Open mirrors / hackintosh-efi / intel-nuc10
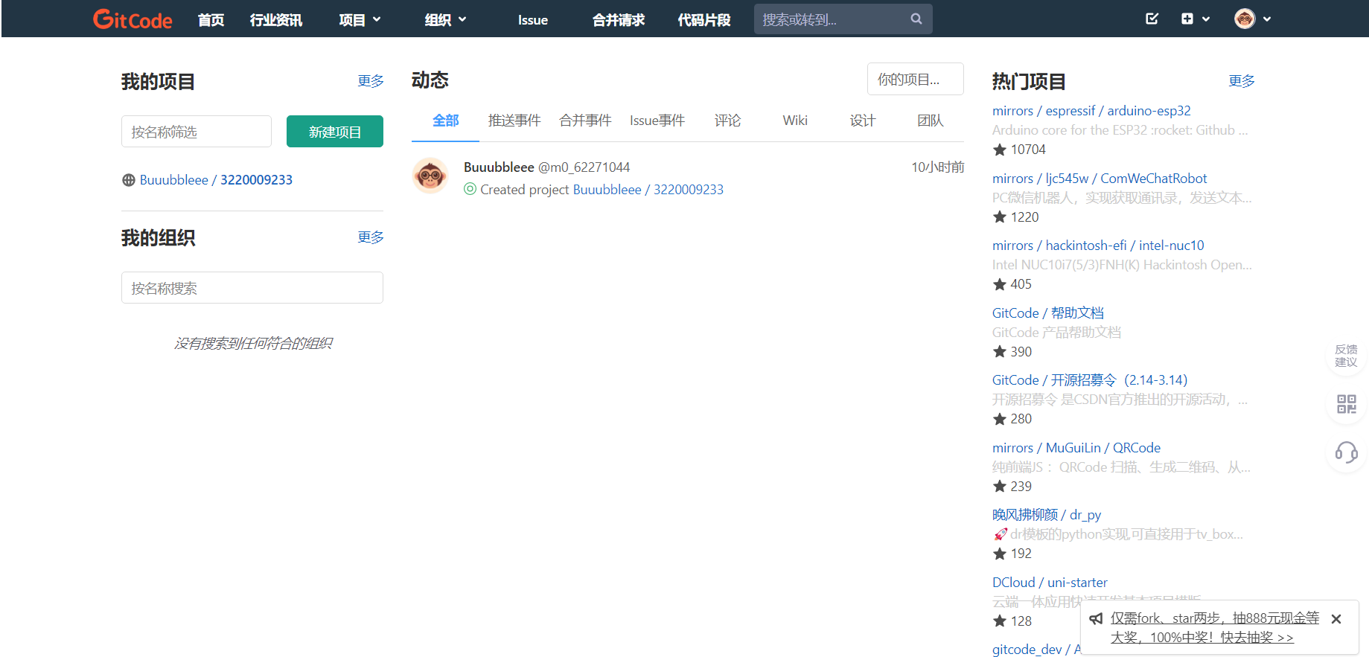This screenshot has width=1369, height=657. point(1098,246)
